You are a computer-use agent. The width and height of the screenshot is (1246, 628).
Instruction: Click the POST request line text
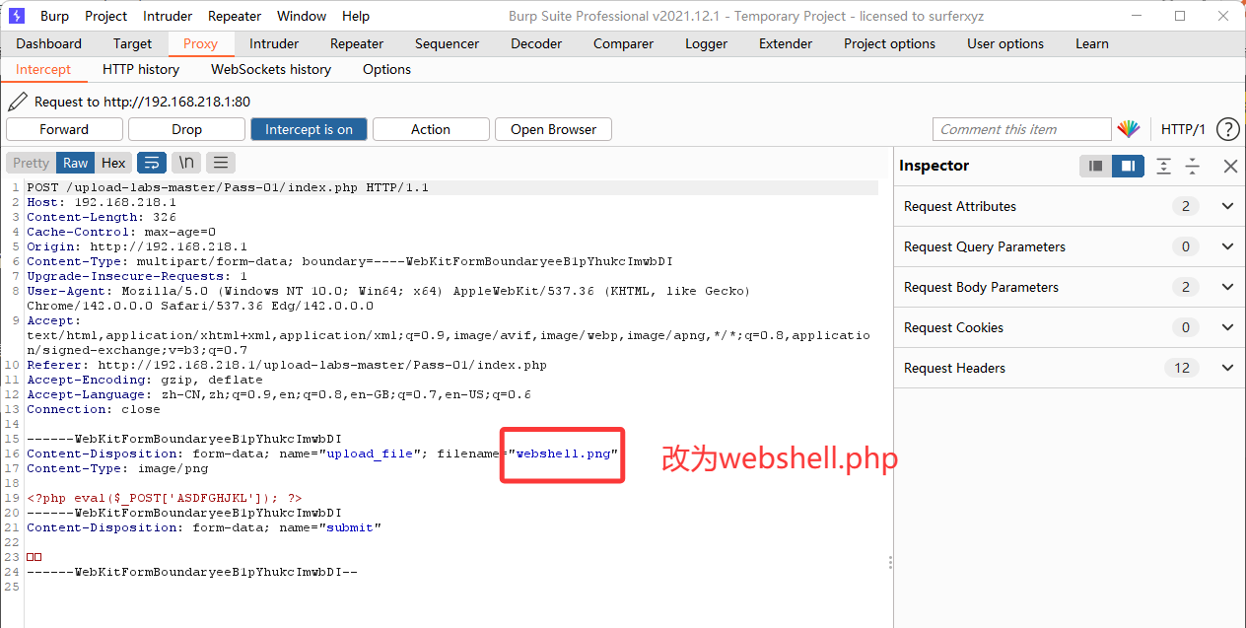[228, 187]
